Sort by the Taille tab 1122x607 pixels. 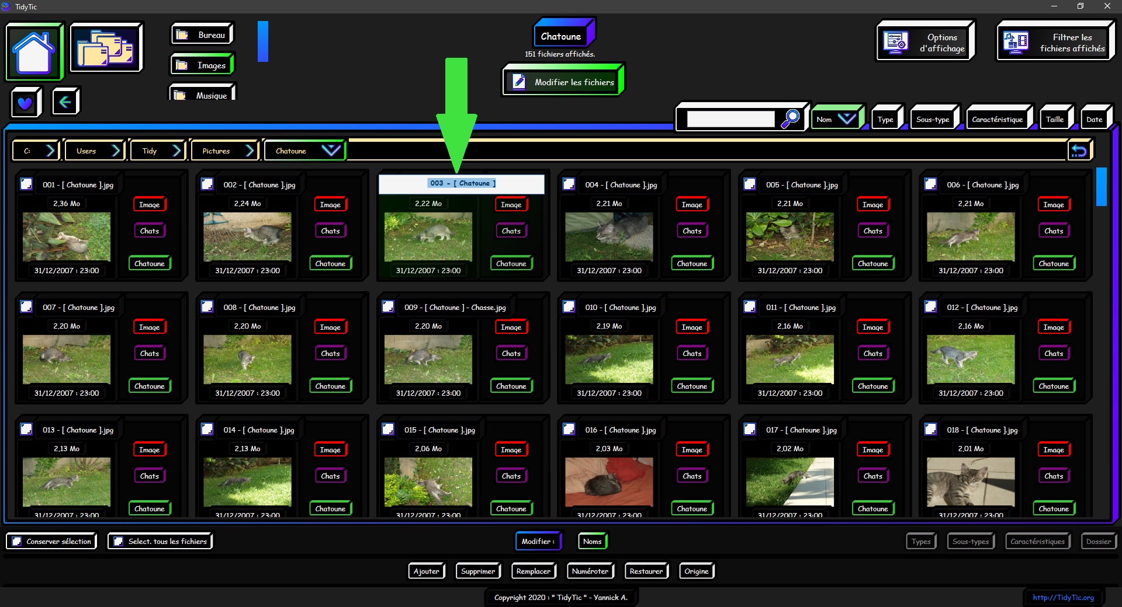coord(1054,120)
